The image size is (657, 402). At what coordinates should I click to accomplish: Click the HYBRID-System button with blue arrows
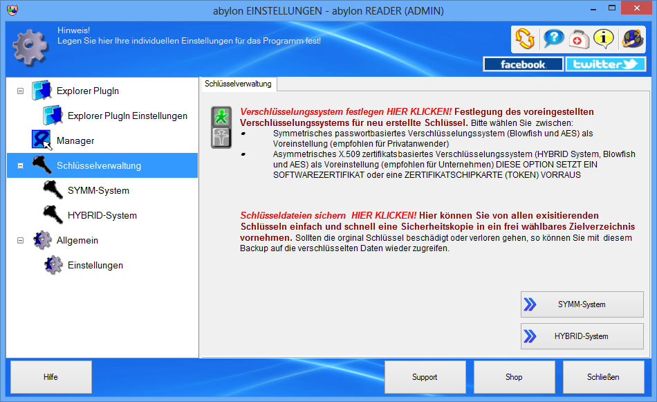click(582, 336)
